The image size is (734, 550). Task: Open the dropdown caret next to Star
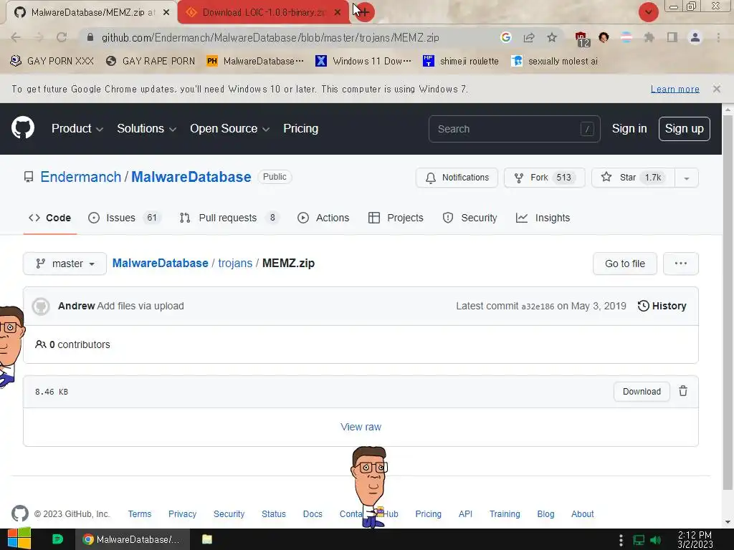686,178
